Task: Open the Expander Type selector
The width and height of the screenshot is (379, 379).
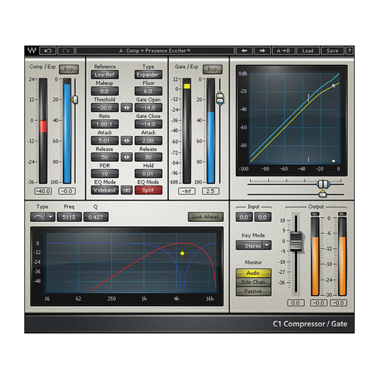Action: [148, 75]
